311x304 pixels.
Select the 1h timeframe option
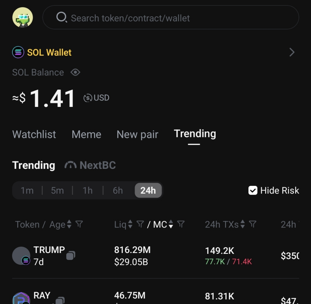pos(87,190)
